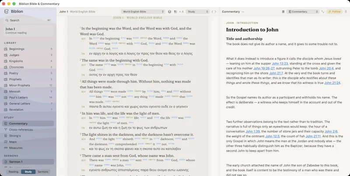The image size is (350, 176).
Task: Follow the John 1:39 link
Action: coord(253,131)
